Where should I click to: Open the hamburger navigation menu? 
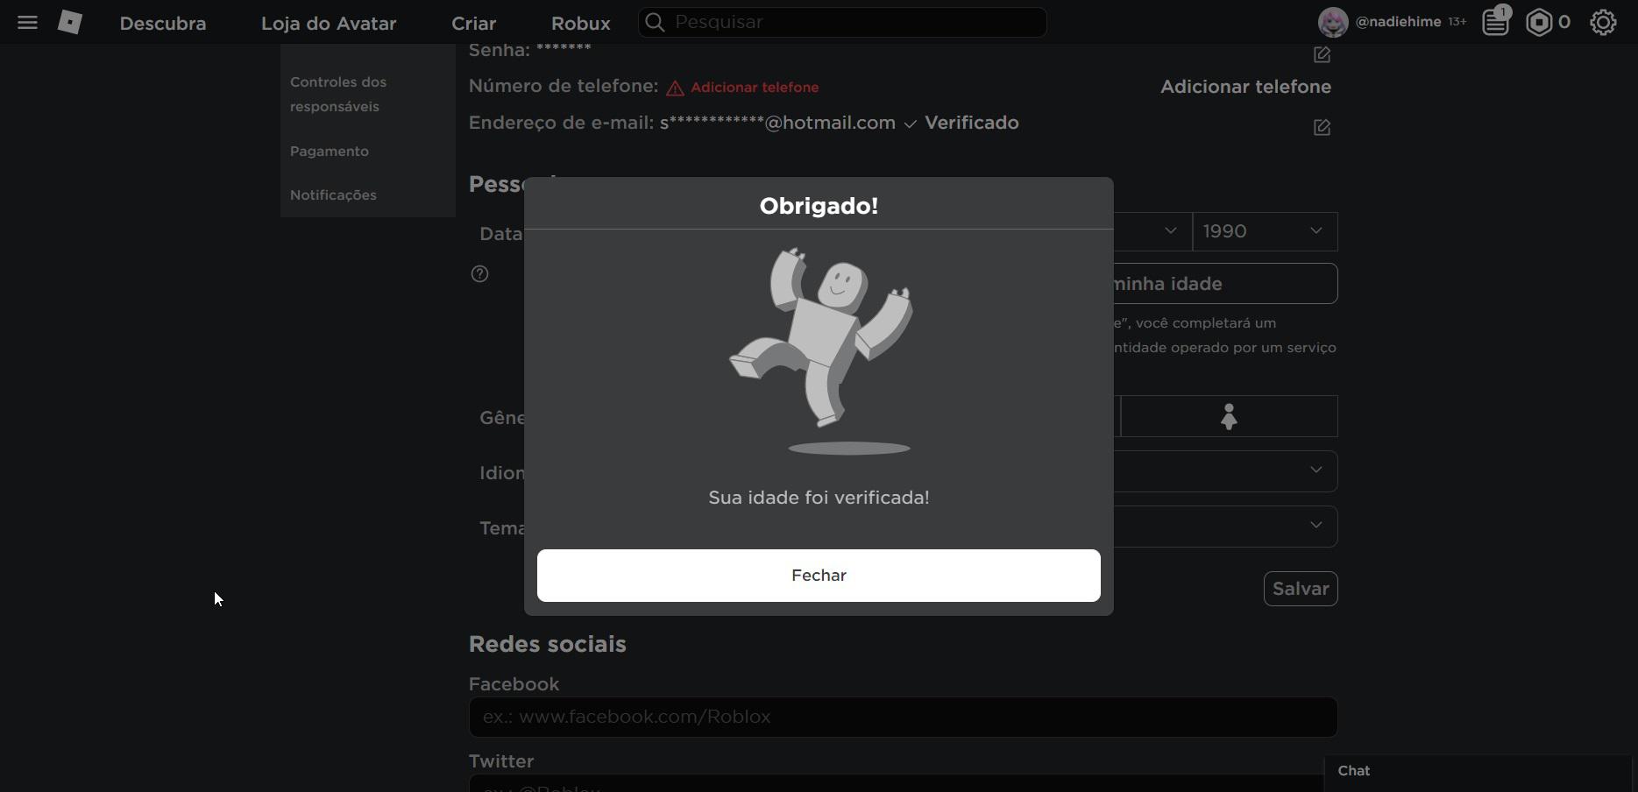pyautogui.click(x=27, y=23)
